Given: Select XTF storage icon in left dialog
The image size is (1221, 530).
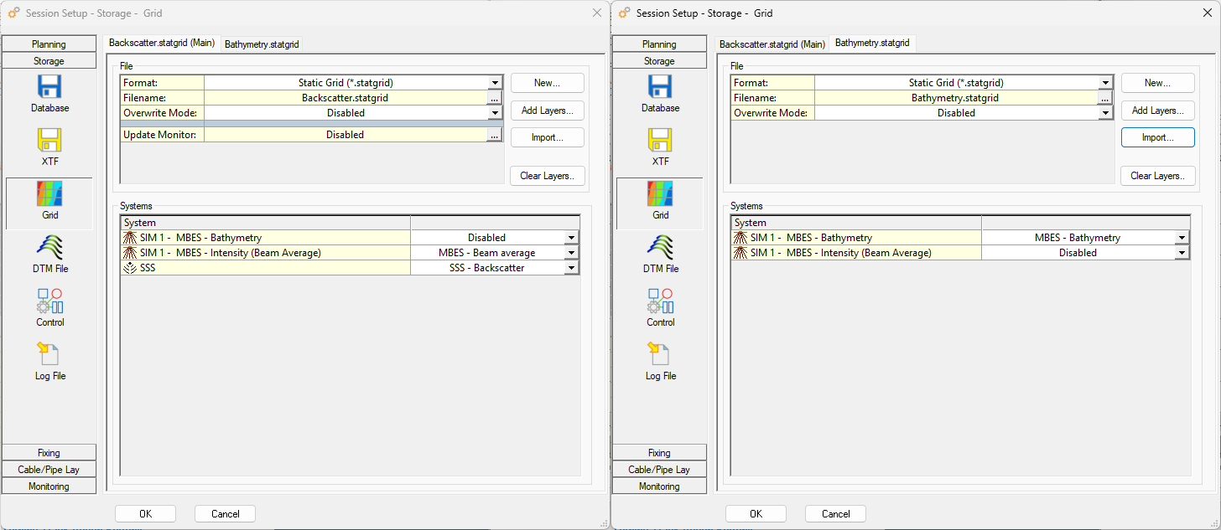Looking at the screenshot, I should click(x=49, y=141).
